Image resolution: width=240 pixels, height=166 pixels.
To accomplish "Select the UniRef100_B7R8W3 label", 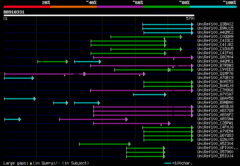I will [215, 65].
